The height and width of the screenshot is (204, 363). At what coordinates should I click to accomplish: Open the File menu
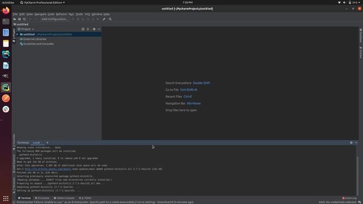coord(15,14)
